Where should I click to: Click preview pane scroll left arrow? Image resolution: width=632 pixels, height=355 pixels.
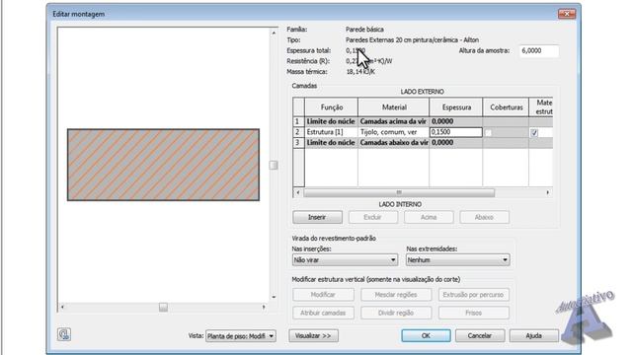pos(62,307)
